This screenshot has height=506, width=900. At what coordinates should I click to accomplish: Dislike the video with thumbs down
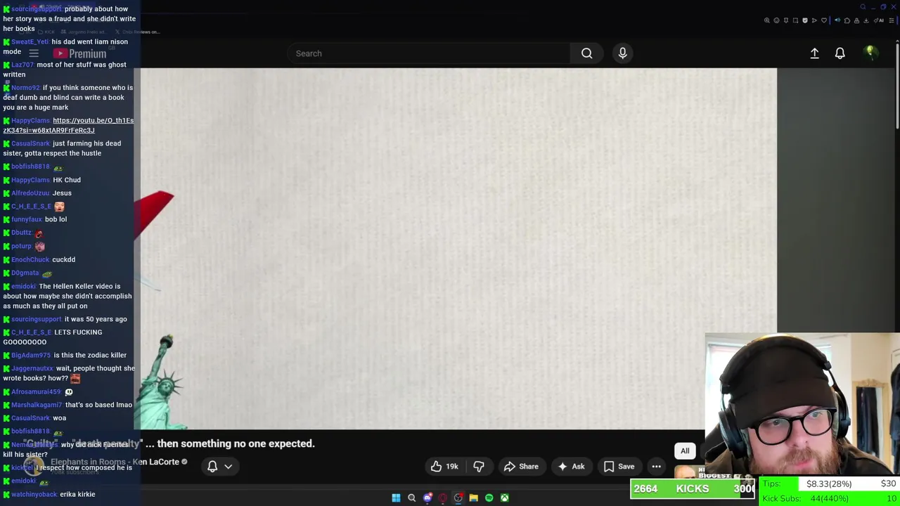tap(479, 466)
